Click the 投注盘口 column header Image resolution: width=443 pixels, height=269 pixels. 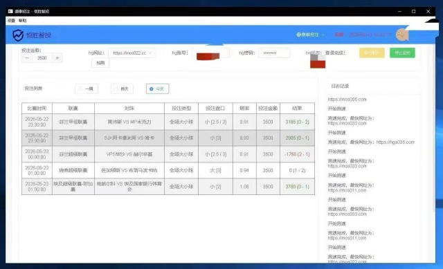pos(215,109)
